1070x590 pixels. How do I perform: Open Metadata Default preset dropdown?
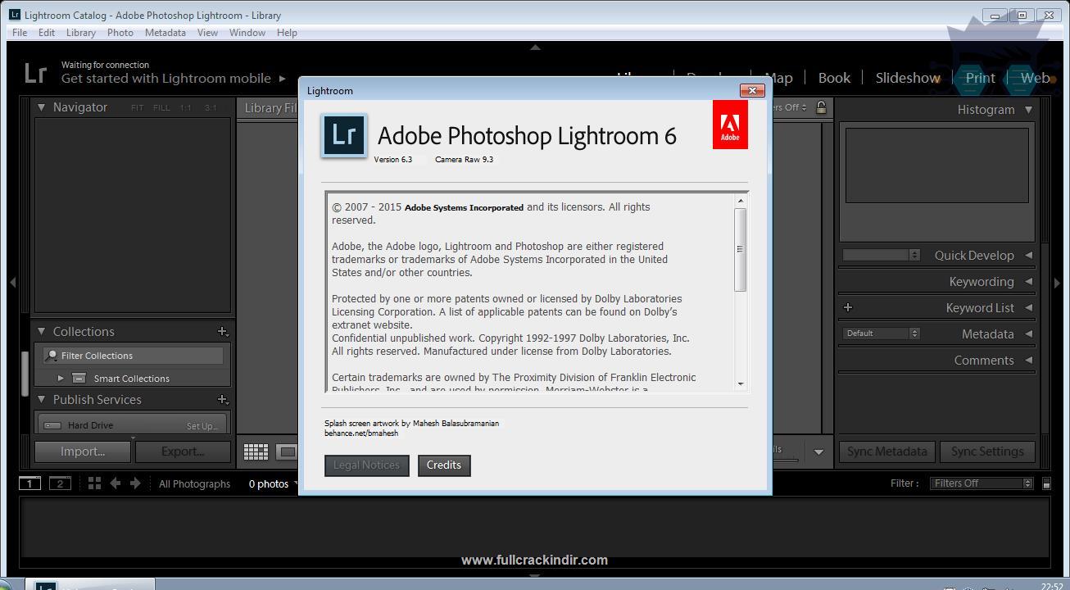[881, 334]
